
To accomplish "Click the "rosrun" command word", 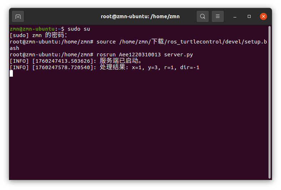I will [106, 55].
